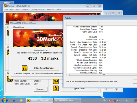Viewport: 137px width, 103px height.
Task: Maximize the Paint window behind
Action: click(113, 13)
